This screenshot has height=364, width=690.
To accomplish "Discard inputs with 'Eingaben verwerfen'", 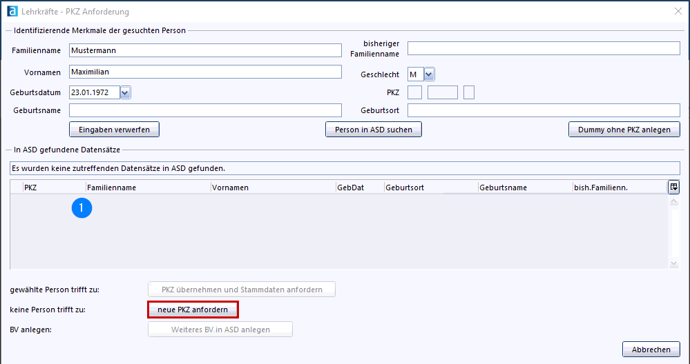I will pyautogui.click(x=114, y=130).
